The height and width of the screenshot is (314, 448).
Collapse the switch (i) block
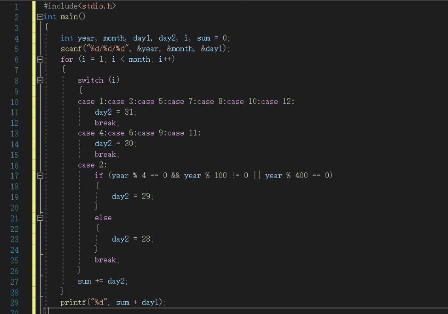click(40, 80)
